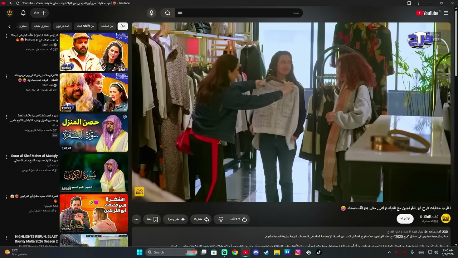The image size is (458, 258).
Task: Open the notifications bell
Action: [23, 13]
